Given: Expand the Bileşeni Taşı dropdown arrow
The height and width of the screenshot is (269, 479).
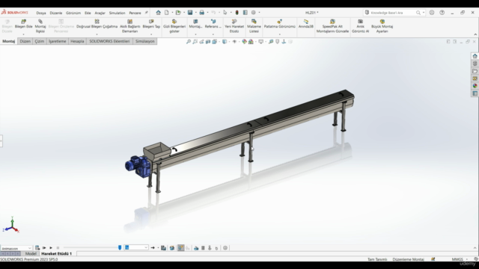Looking at the screenshot, I should click(x=151, y=34).
